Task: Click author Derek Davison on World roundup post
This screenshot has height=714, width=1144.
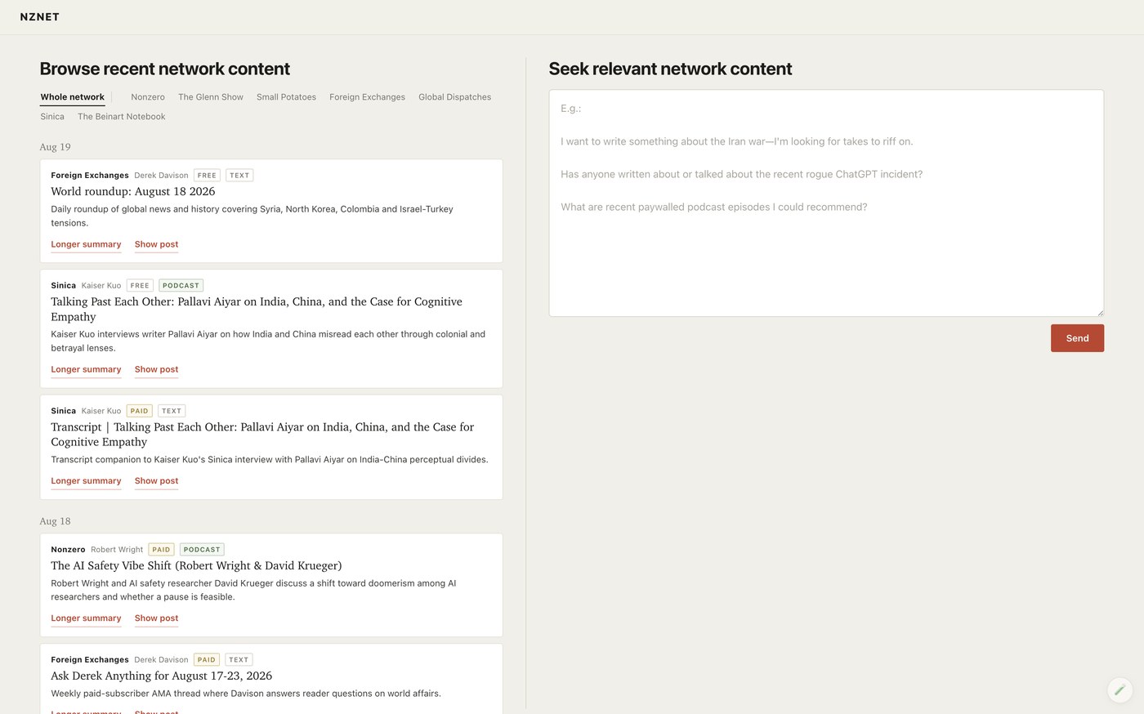Action: tap(161, 176)
